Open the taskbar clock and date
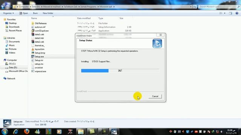This screenshot has width=241, height=135. coord(231,132)
